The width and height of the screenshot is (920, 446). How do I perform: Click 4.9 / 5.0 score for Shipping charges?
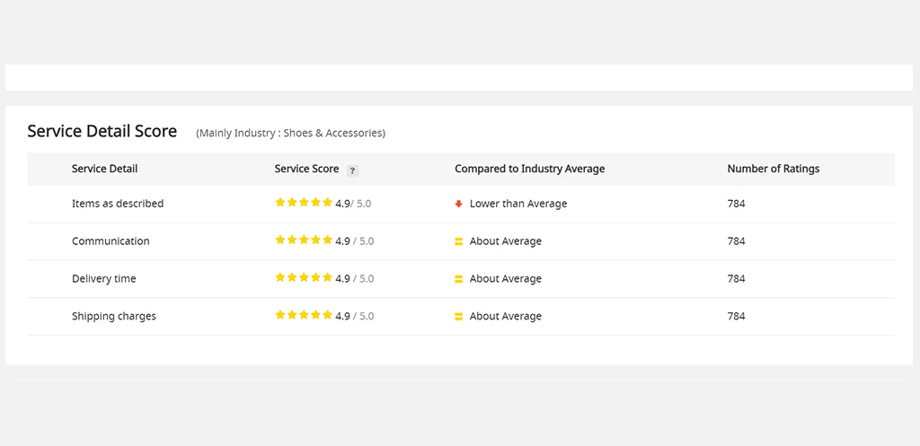coord(354,317)
